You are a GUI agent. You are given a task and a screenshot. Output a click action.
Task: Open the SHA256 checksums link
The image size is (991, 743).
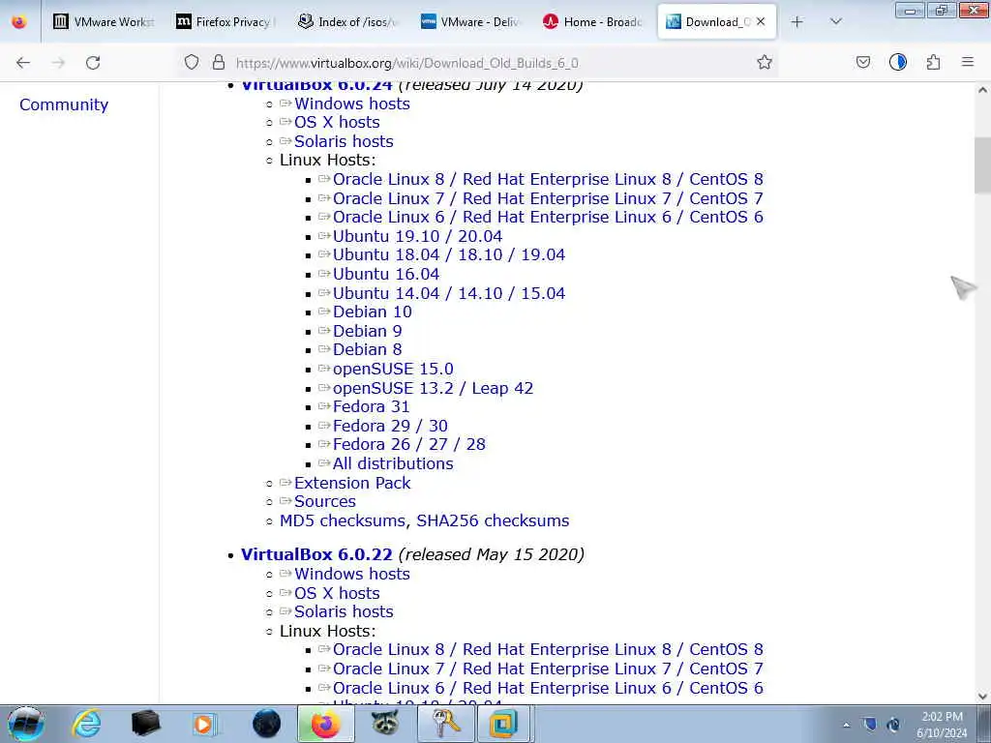(493, 521)
